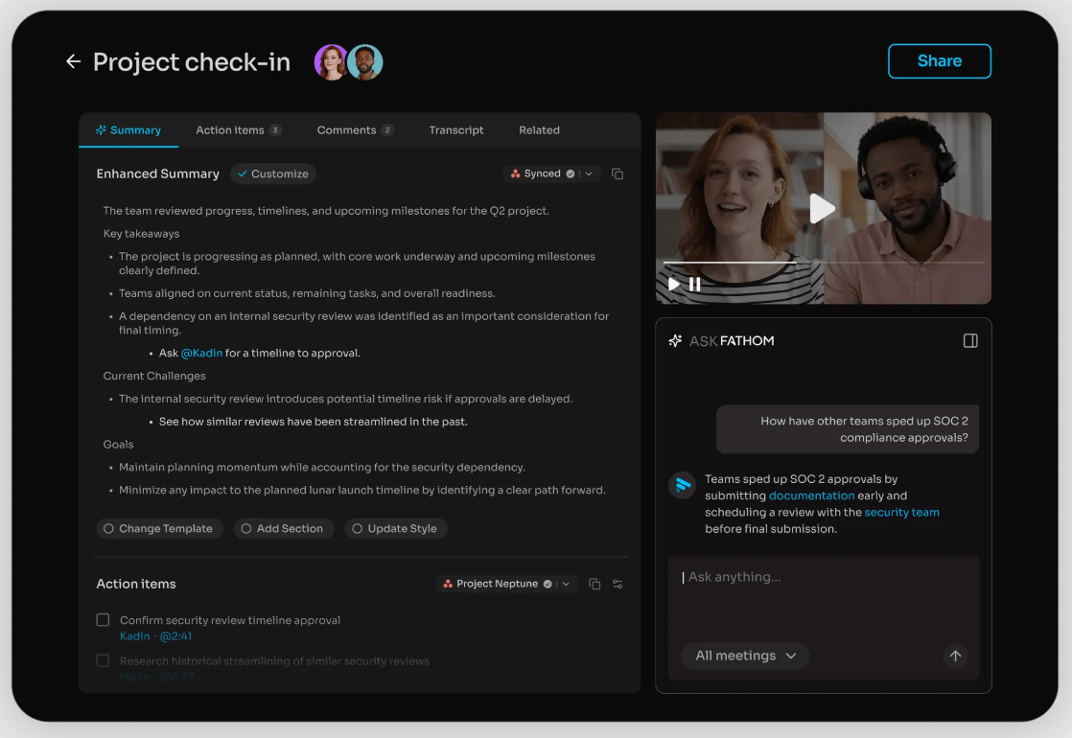The height and width of the screenshot is (738, 1072).
Task: Click the video progress bar
Action: tap(823, 262)
